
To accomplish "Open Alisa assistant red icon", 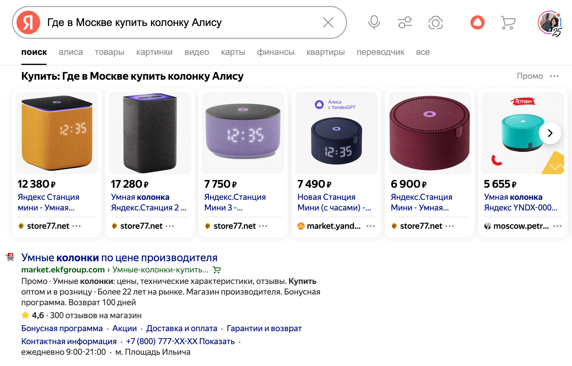I will point(477,22).
